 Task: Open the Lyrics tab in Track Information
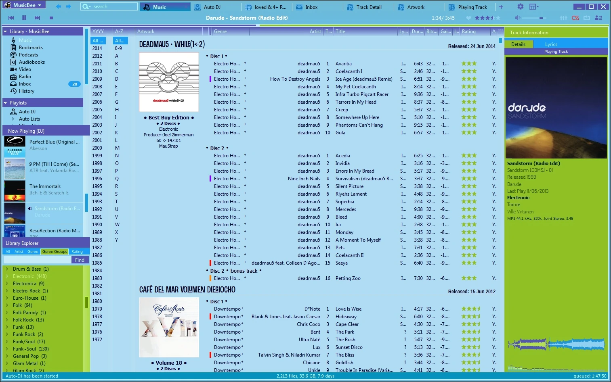[551, 44]
